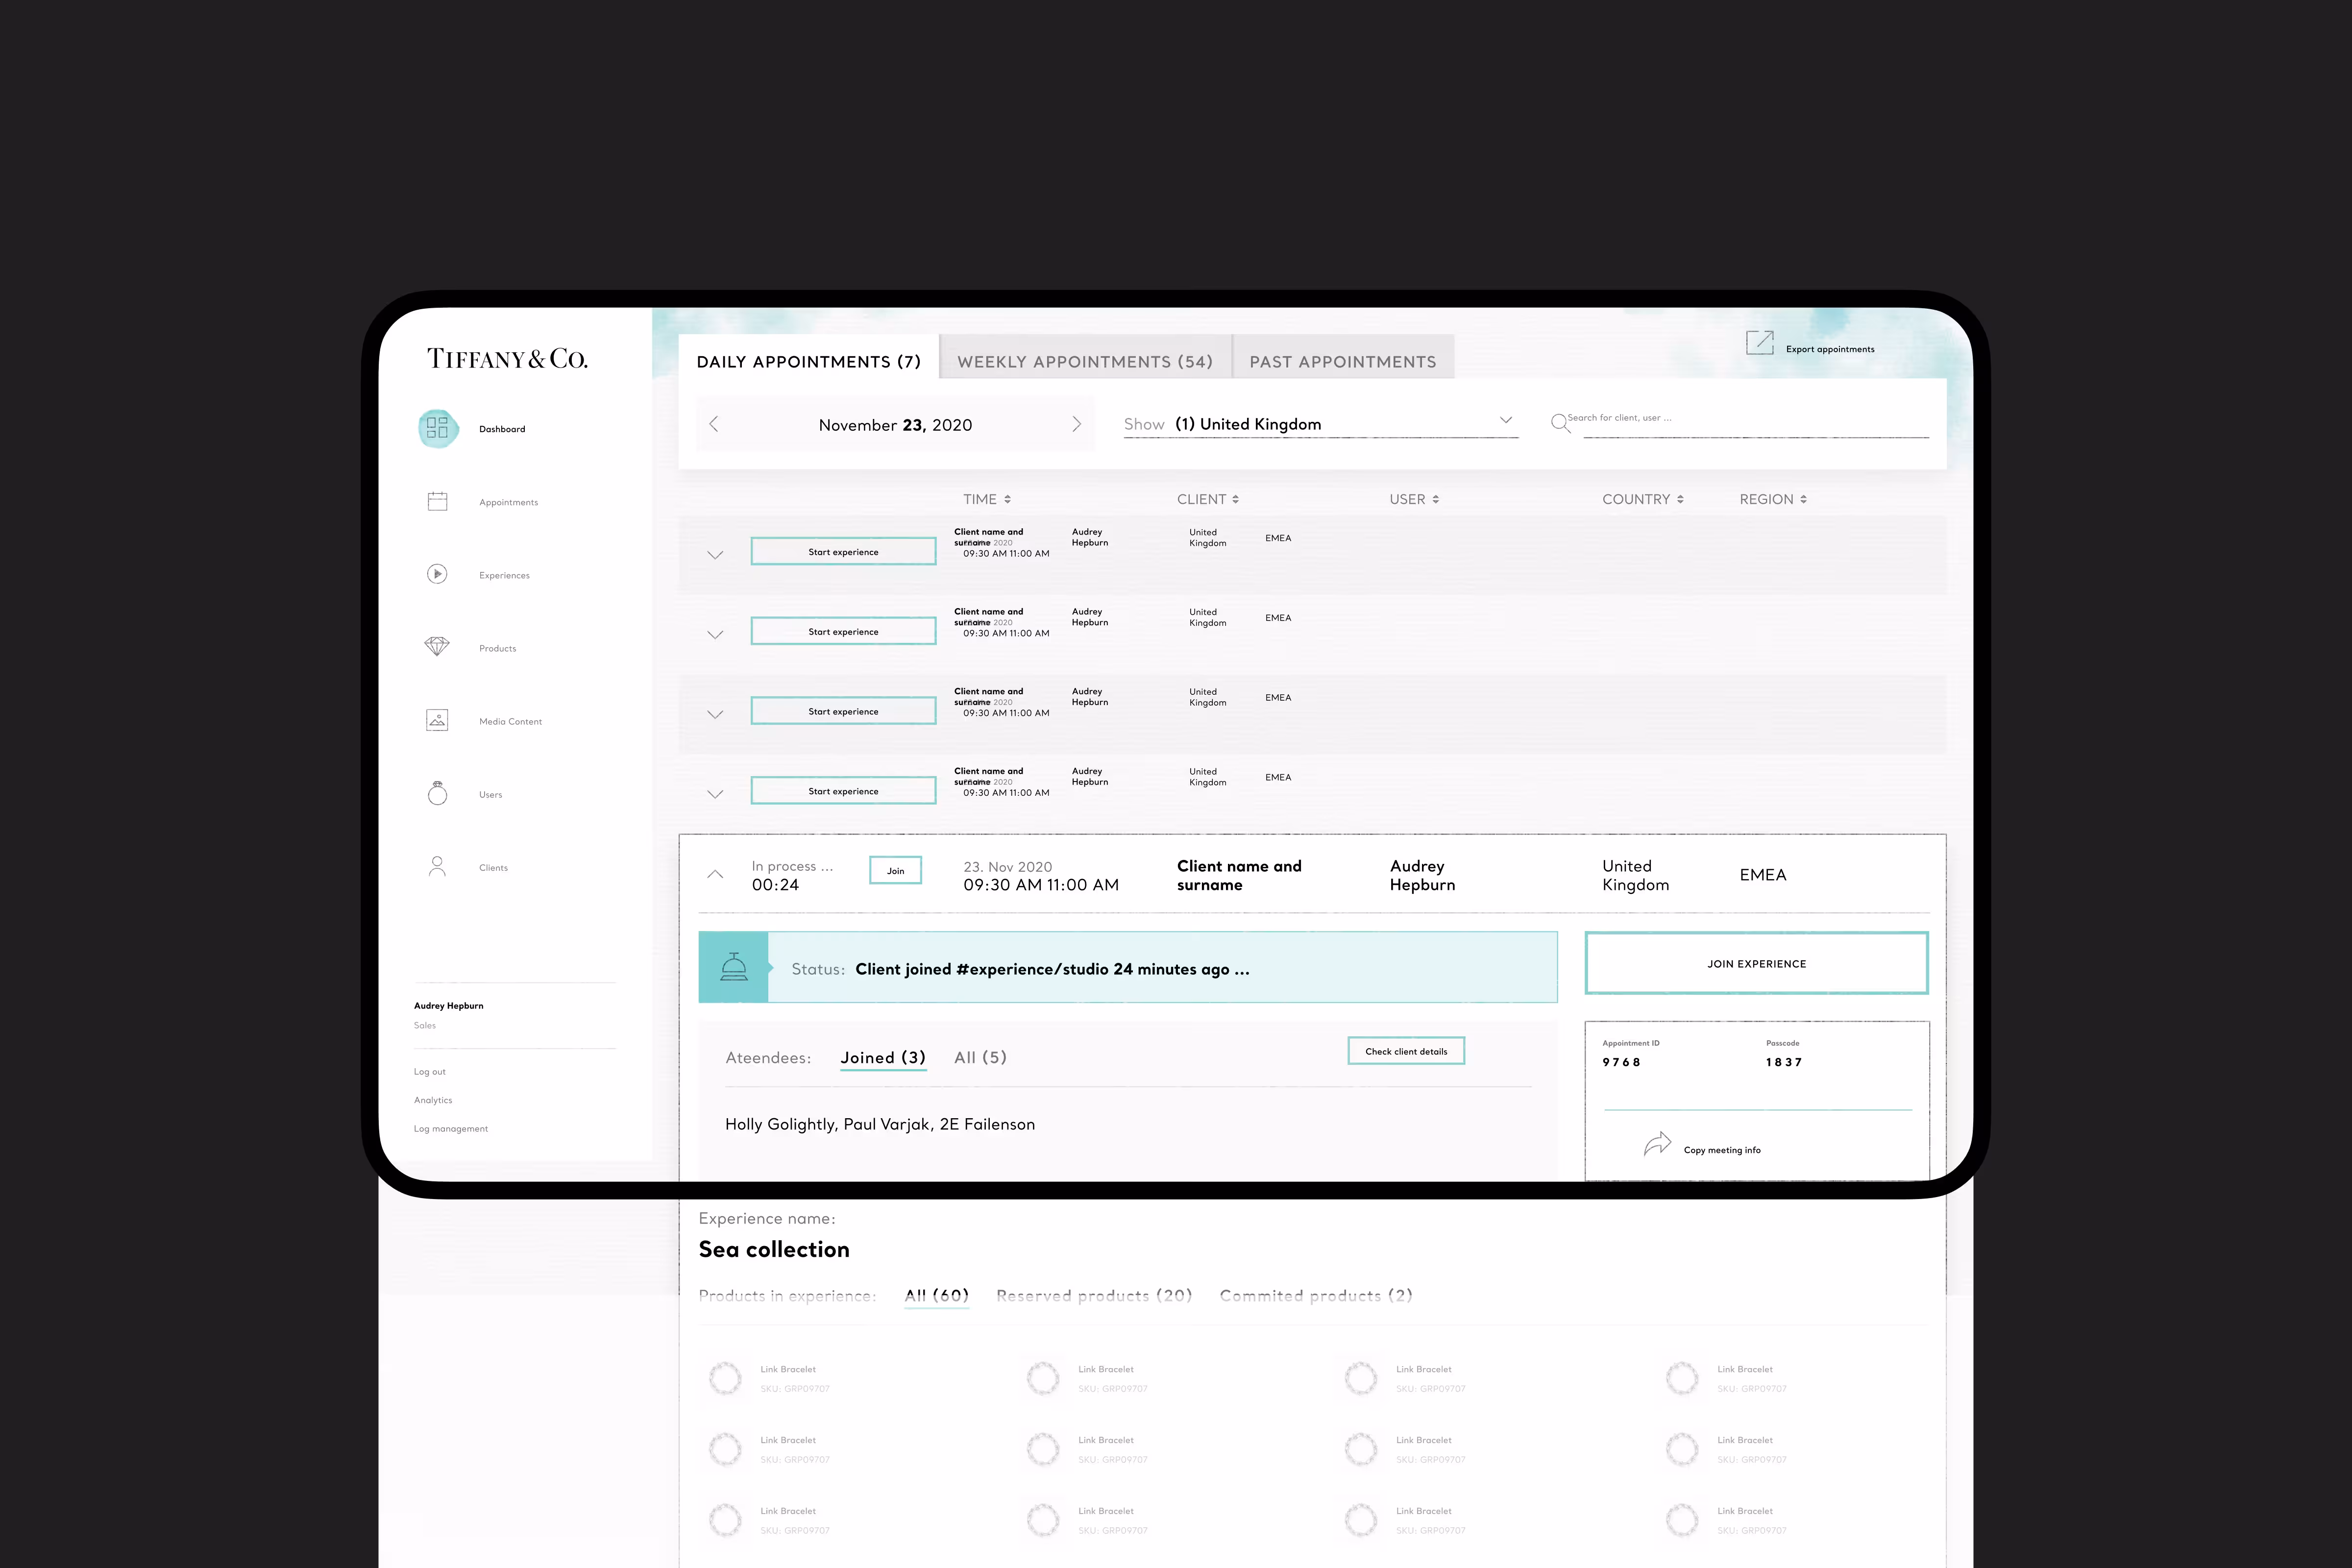This screenshot has height=1568, width=2352.
Task: Click the November 23, 2020 date
Action: [x=895, y=425]
